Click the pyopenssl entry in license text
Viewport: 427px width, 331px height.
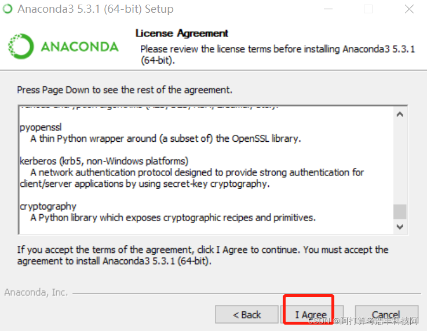tap(41, 127)
